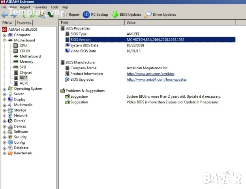This screenshot has width=246, height=189.
Task: Click the DirectX icon in tree
Action: (x=10, y=121)
